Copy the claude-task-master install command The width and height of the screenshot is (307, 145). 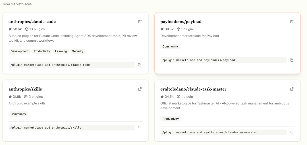[x=291, y=133]
